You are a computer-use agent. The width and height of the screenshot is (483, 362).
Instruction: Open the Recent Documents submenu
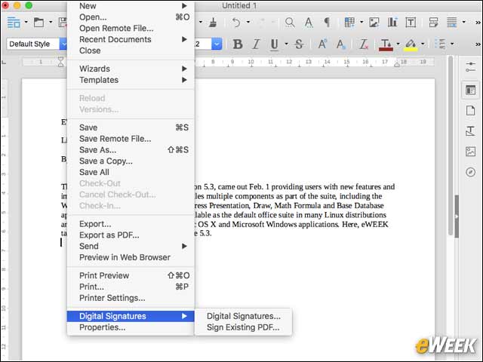click(x=131, y=39)
